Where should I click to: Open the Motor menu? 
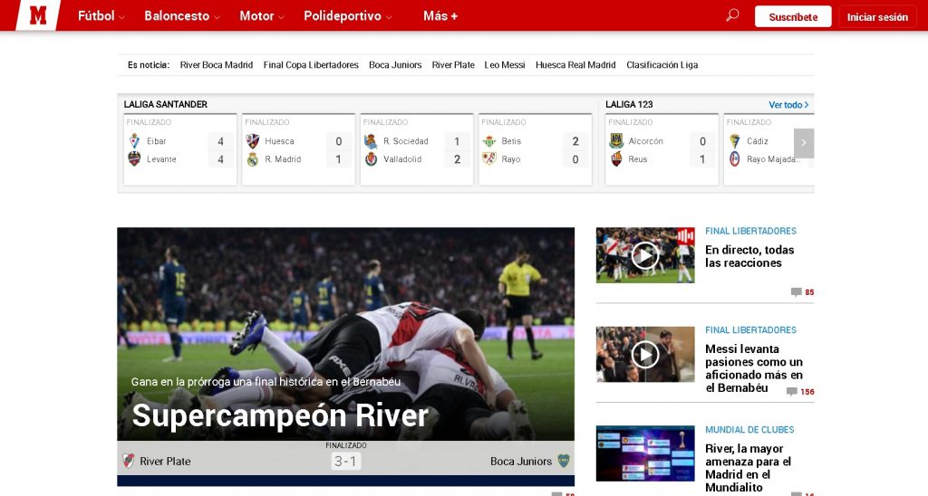(262, 16)
